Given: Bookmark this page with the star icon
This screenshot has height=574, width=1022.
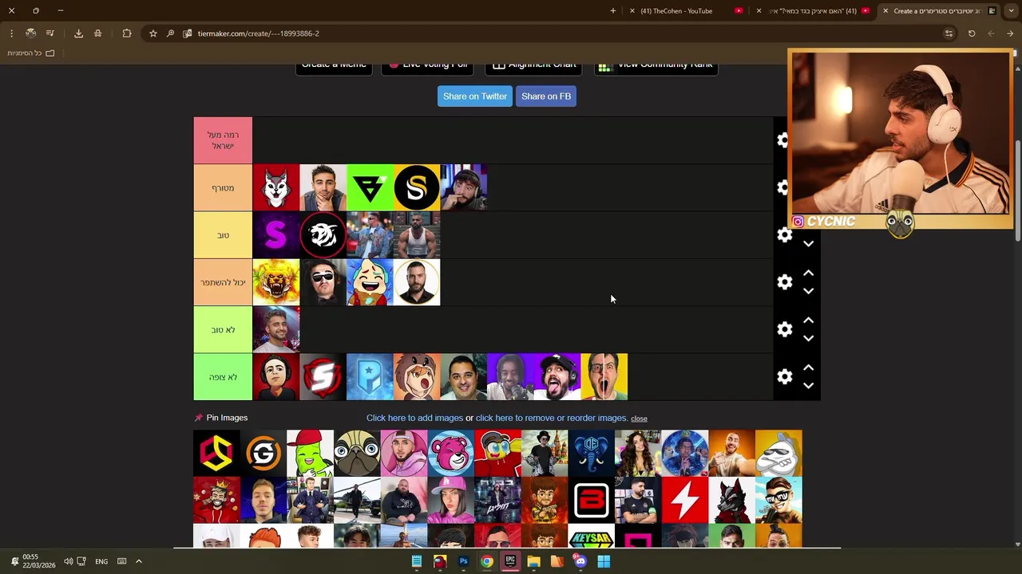Looking at the screenshot, I should point(153,33).
